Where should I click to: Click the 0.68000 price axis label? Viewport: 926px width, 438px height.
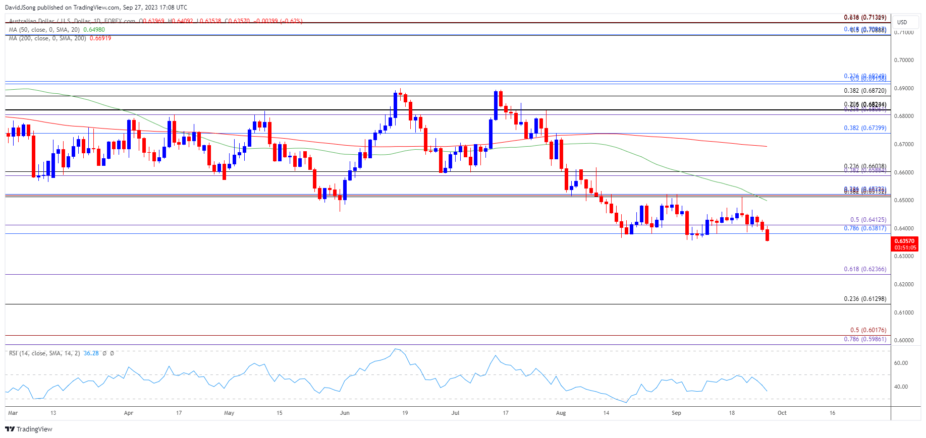904,116
